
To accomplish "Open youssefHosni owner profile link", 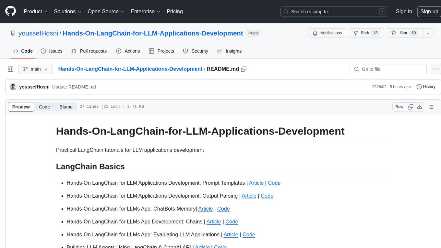I will tap(38, 33).
